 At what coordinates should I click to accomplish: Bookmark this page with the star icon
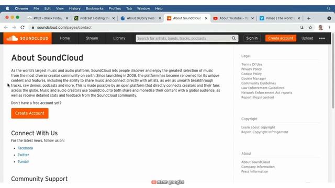(x=310, y=28)
